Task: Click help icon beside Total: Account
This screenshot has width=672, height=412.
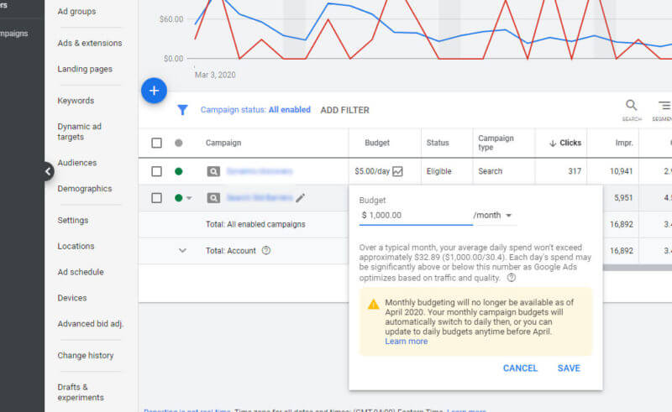Action: click(266, 250)
